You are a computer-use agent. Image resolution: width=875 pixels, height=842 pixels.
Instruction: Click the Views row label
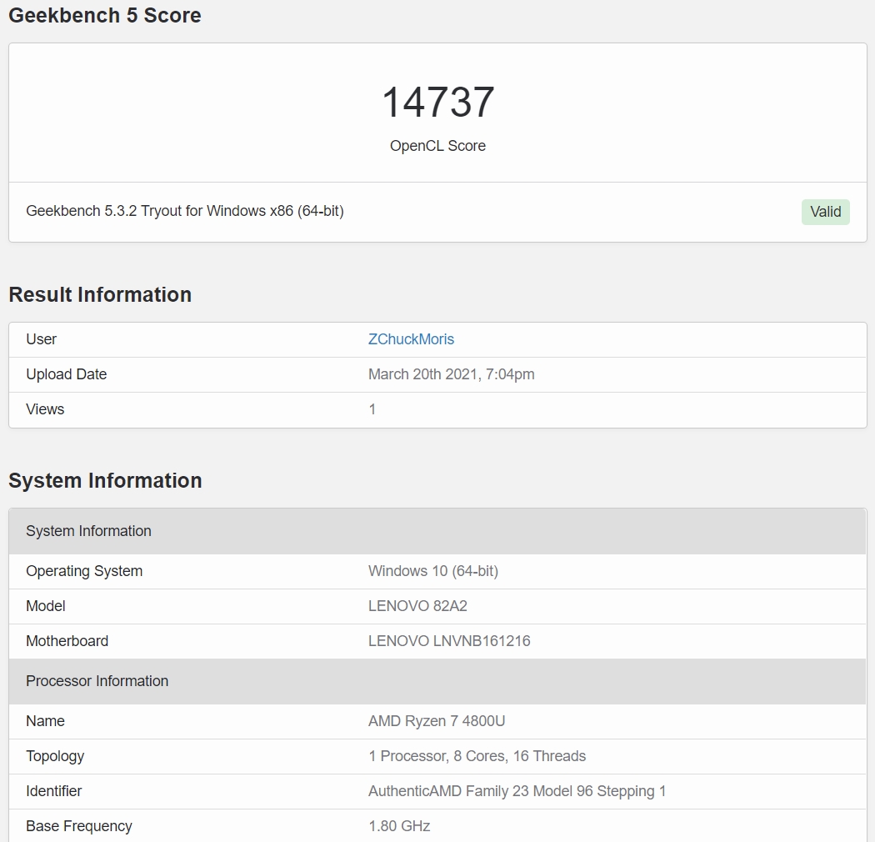pyautogui.click(x=45, y=409)
